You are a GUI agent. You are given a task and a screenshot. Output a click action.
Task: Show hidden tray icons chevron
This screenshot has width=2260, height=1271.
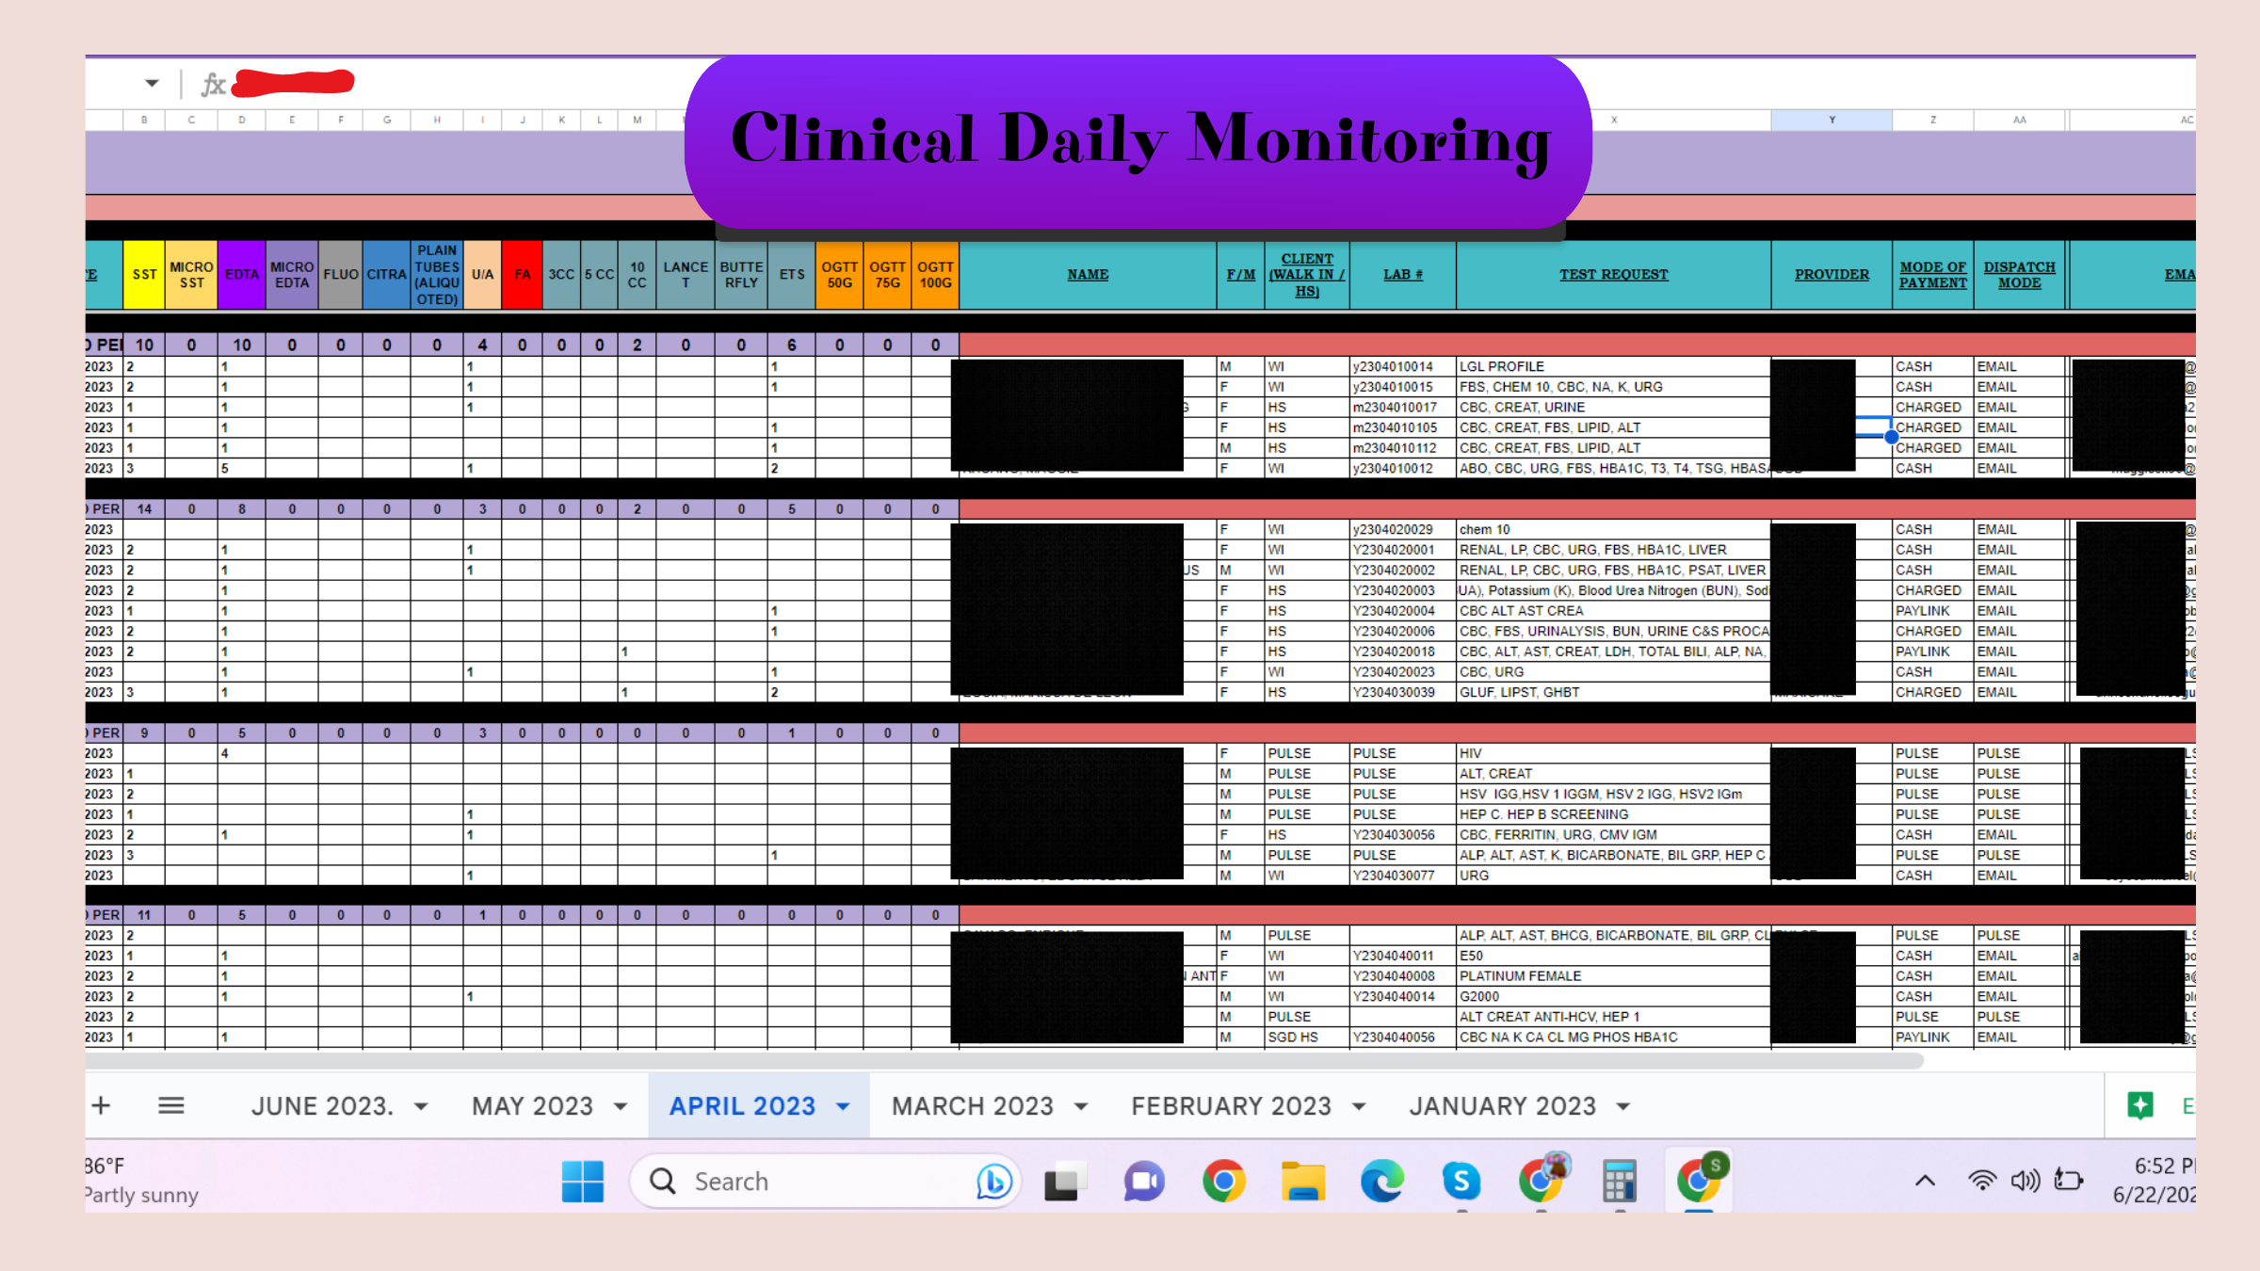[1926, 1181]
